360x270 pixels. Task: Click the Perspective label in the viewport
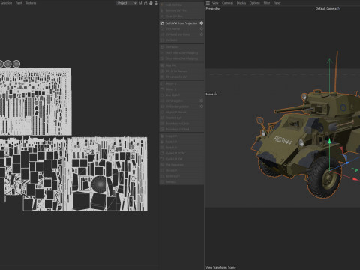point(213,9)
